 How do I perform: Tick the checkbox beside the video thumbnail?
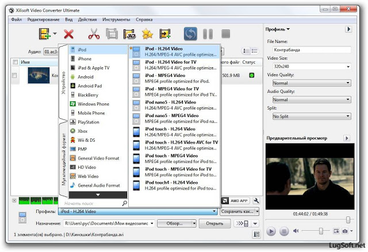(14, 75)
